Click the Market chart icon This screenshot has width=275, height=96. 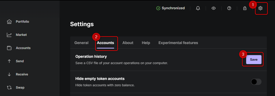9,35
